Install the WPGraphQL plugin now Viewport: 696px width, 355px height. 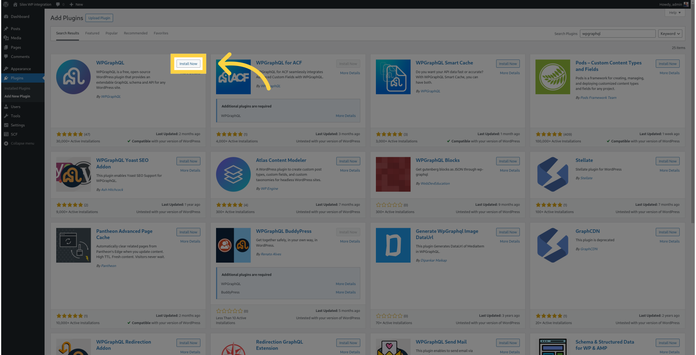pos(188,64)
